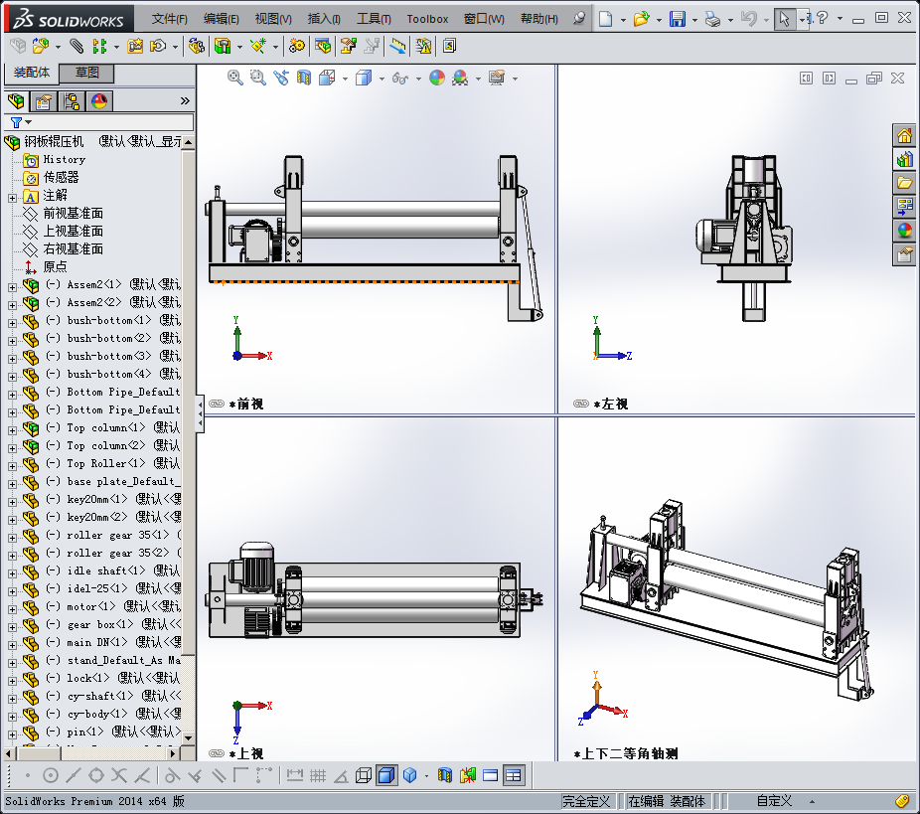
Task: Click the Insert Components toolbar icon
Action: tap(41, 45)
